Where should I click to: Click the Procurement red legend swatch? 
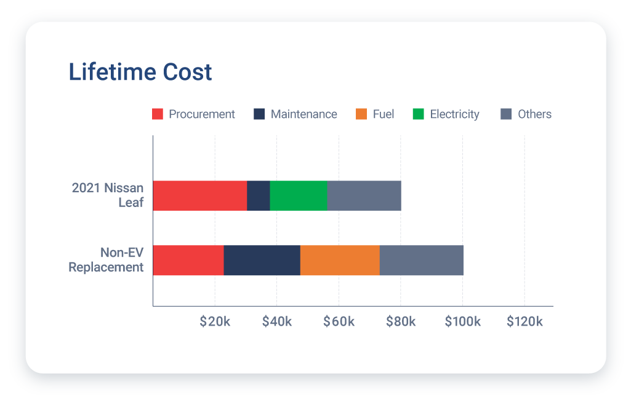[156, 114]
